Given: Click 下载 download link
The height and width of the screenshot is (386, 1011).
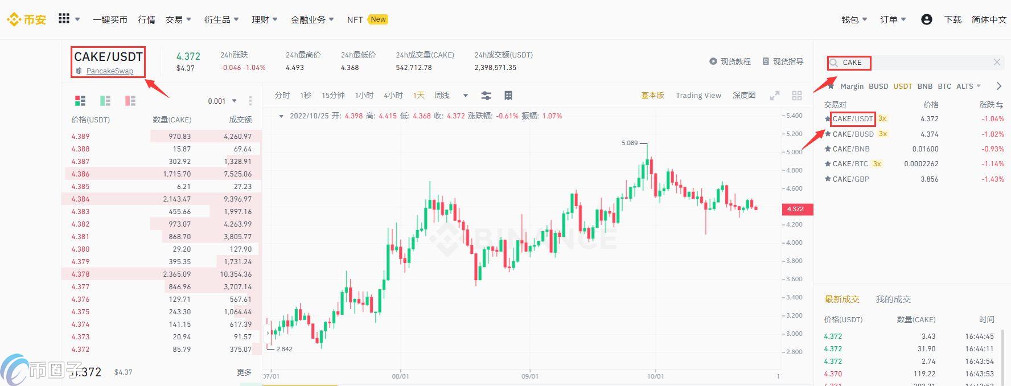Looking at the screenshot, I should click(x=952, y=19).
